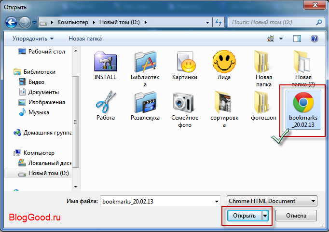Open the view options dropdown arrow
The height and width of the screenshot is (232, 329).
(x=281, y=39)
